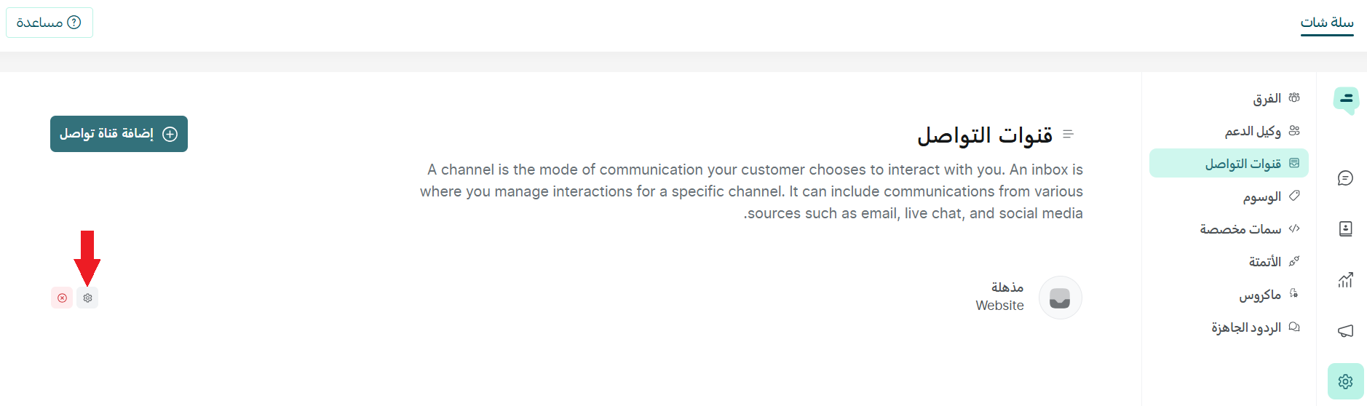
Task: Open settings gear in right rail
Action: click(1345, 381)
